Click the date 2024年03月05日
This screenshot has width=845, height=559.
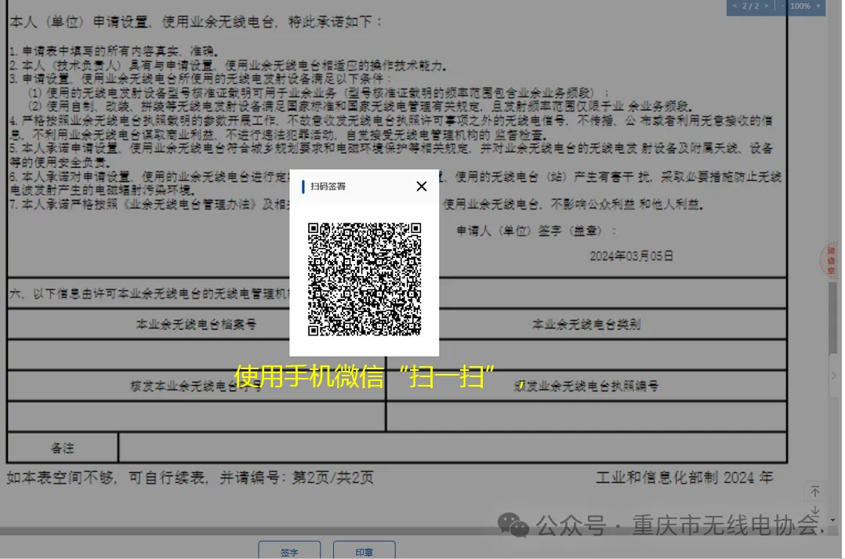(632, 256)
